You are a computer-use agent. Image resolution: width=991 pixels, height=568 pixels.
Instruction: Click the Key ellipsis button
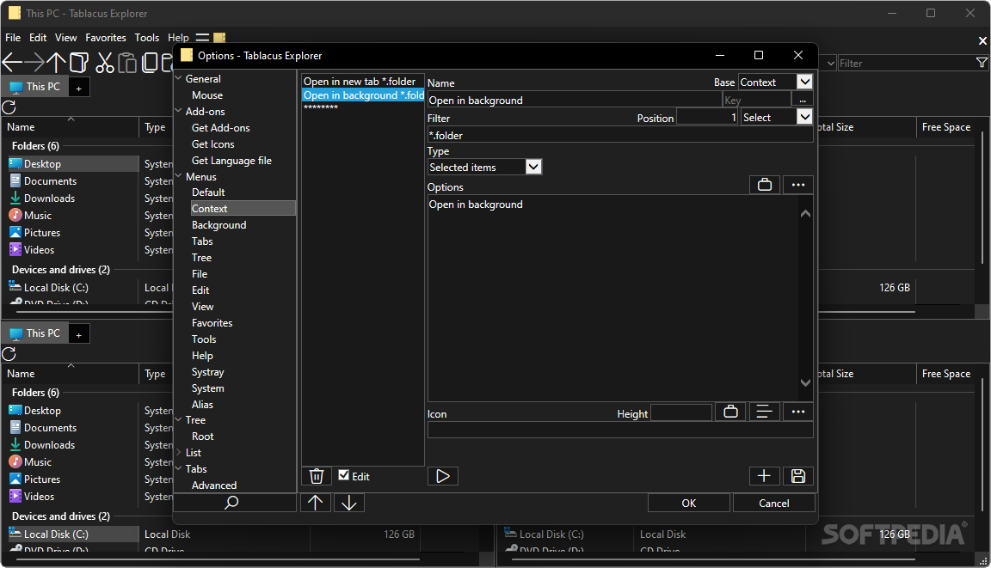tap(803, 100)
